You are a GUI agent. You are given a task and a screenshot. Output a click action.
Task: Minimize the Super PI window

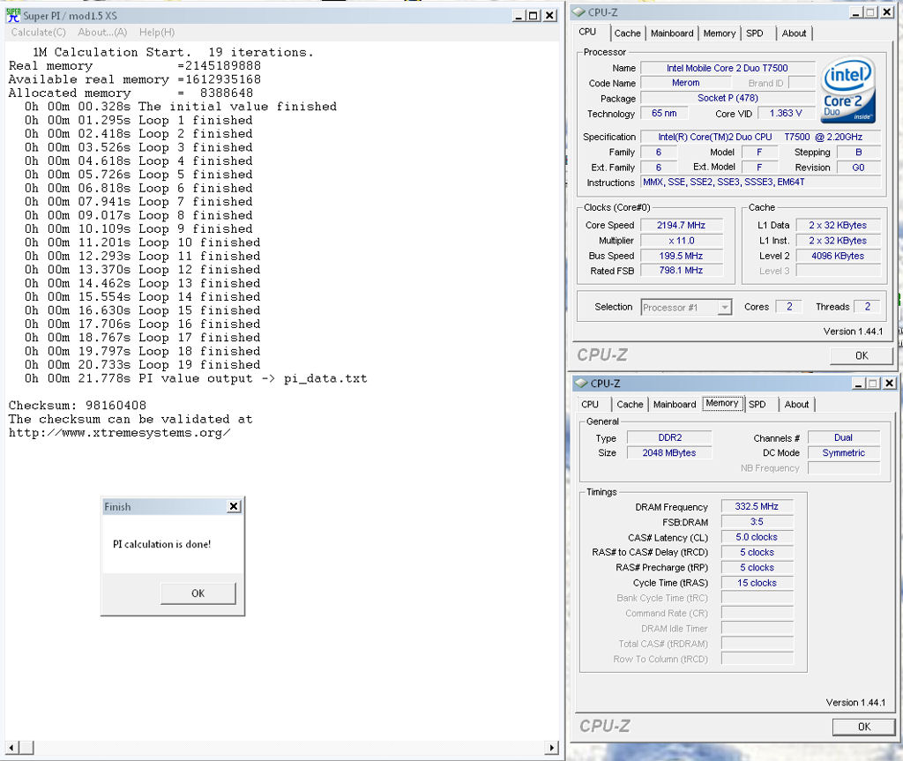click(519, 16)
